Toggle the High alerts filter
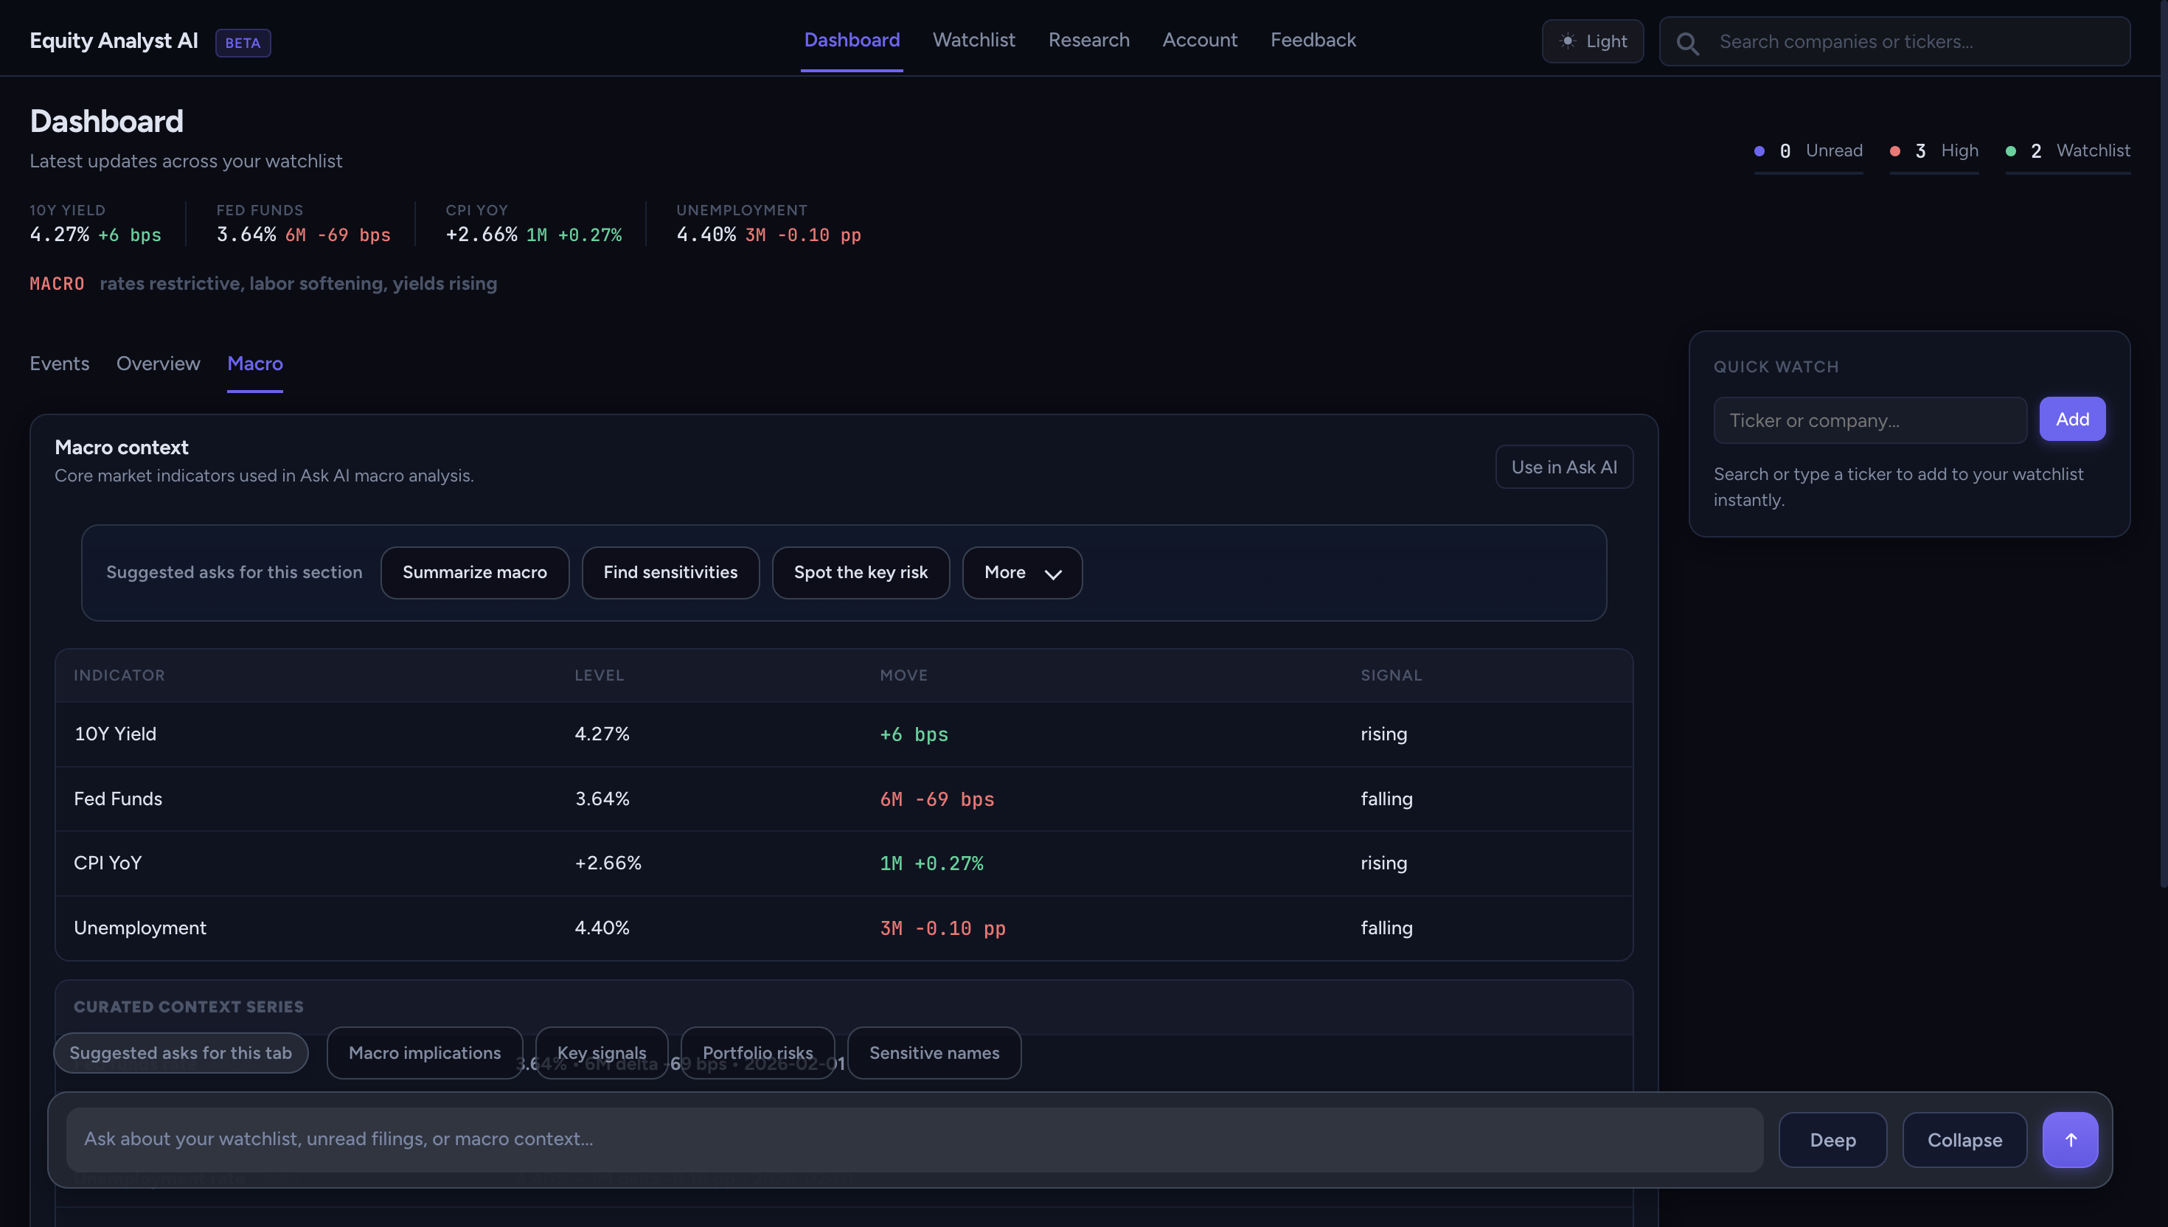The width and height of the screenshot is (2168, 1227). [x=1934, y=151]
